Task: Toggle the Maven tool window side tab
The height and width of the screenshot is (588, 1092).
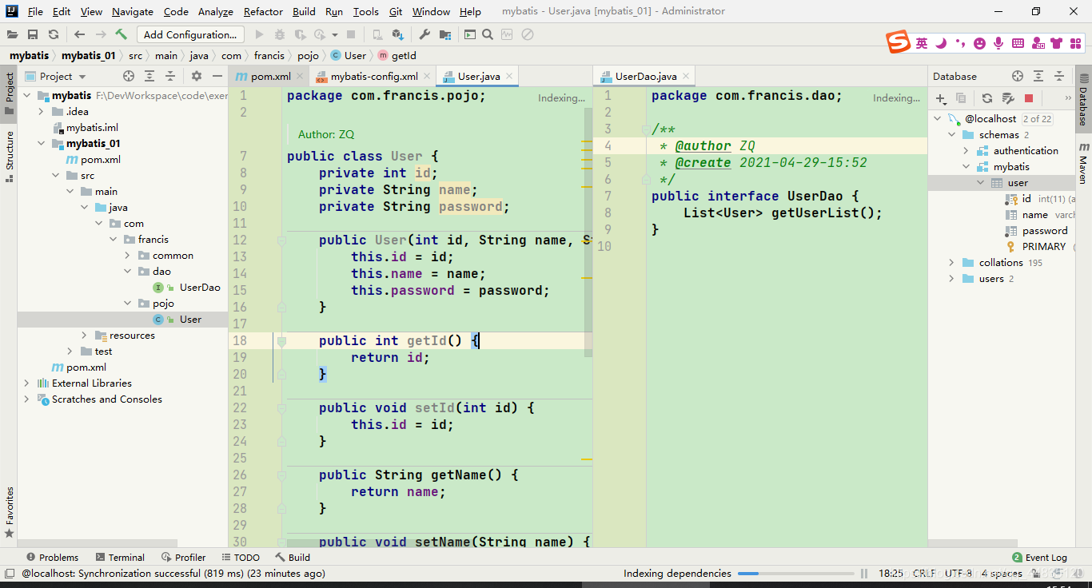Action: [x=1083, y=164]
